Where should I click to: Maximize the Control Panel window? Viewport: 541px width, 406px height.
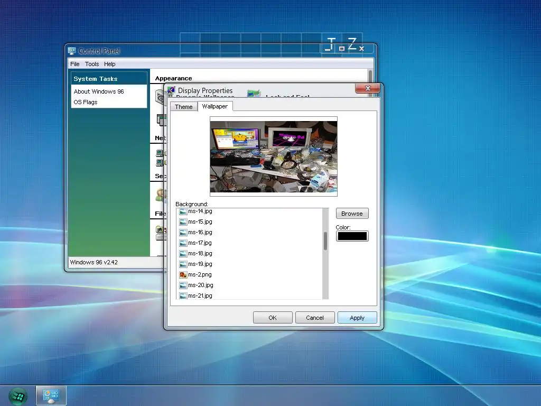tap(342, 49)
